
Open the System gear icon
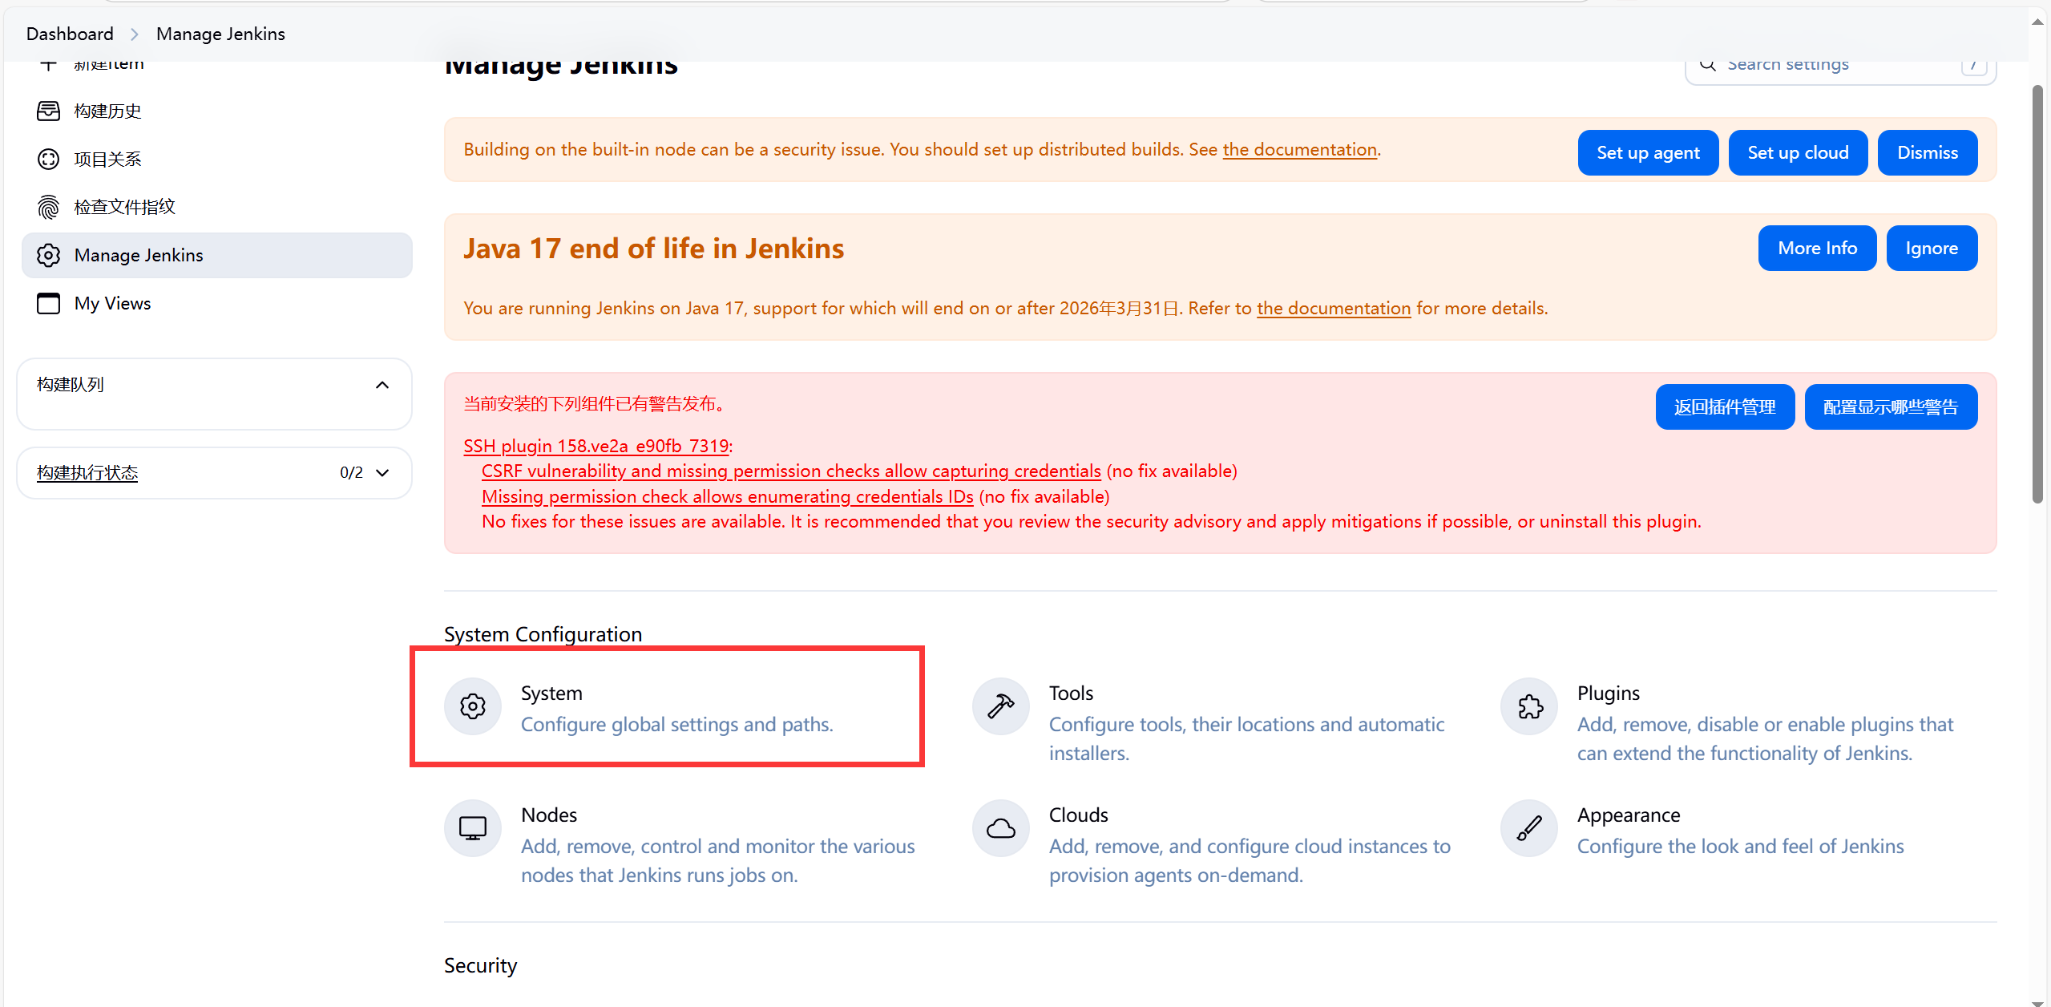(x=473, y=706)
